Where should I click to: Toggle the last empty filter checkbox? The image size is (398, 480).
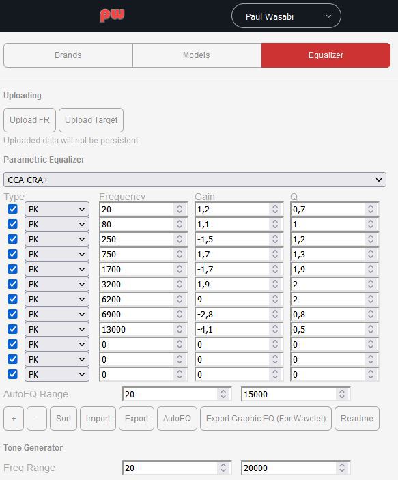pos(12,374)
